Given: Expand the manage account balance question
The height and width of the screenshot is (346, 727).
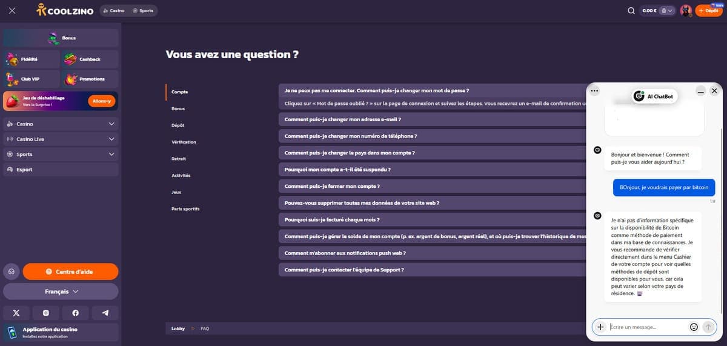Looking at the screenshot, I should (432, 236).
